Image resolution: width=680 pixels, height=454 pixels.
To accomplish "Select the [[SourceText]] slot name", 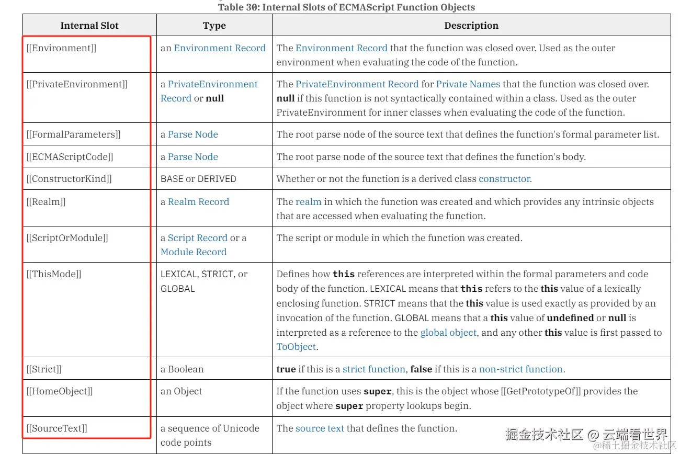I will [x=57, y=428].
